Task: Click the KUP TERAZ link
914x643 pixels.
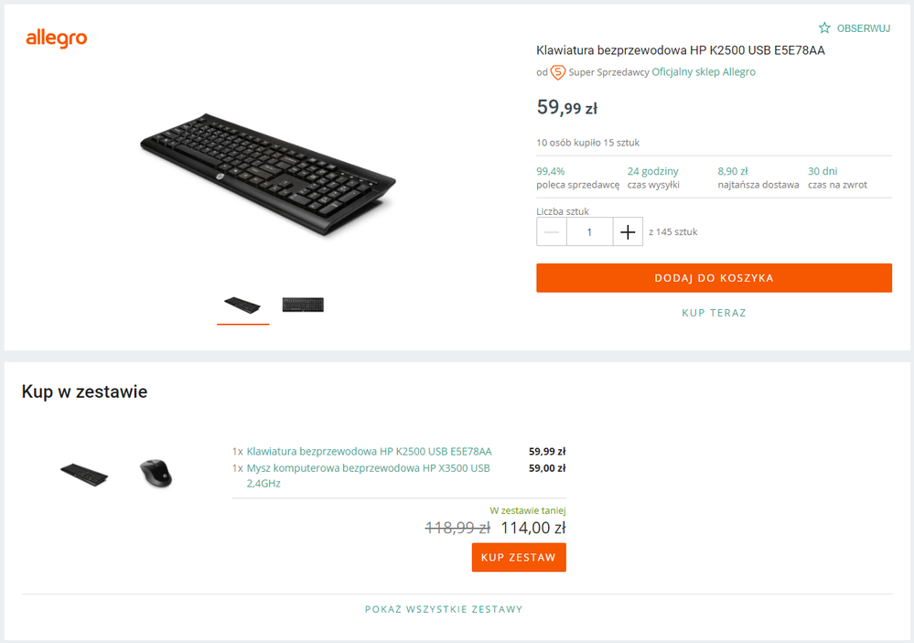Action: pyautogui.click(x=714, y=313)
